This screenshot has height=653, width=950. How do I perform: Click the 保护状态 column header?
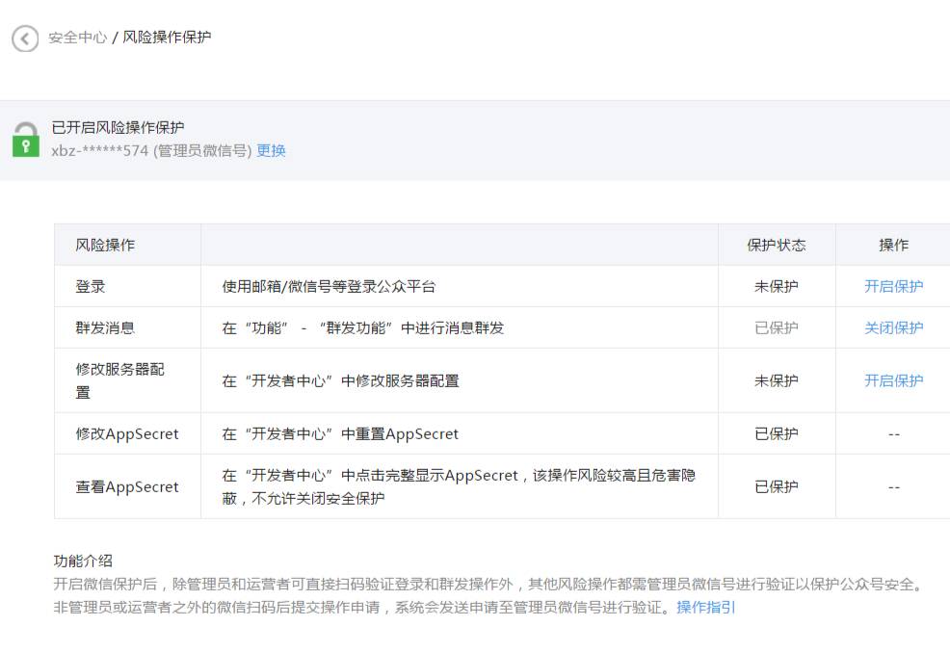click(x=777, y=246)
